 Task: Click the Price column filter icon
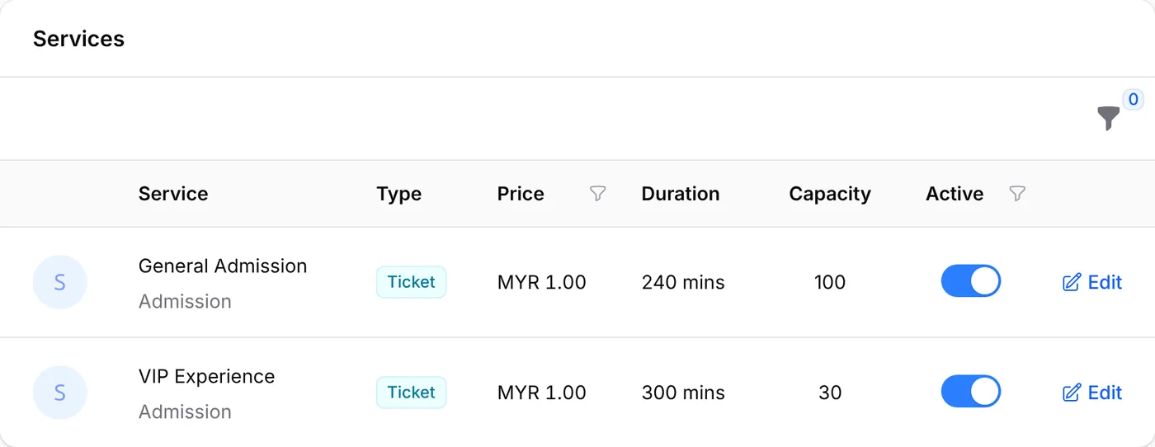pyautogui.click(x=598, y=194)
